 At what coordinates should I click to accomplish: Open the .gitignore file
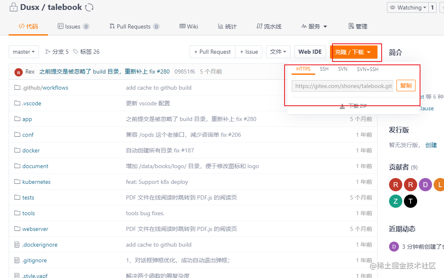35,261
